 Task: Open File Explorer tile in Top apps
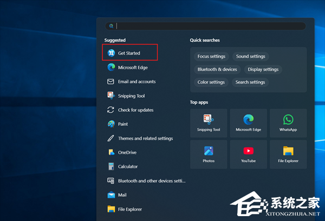point(288,154)
